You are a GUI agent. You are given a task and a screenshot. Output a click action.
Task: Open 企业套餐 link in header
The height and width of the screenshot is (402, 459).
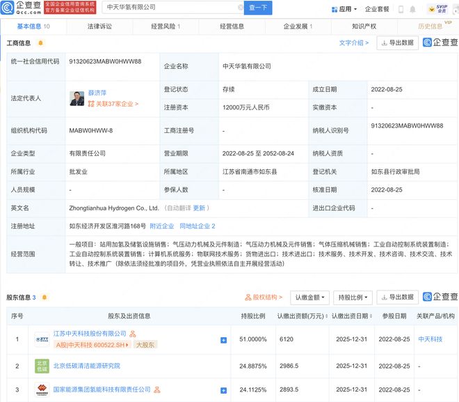coord(377,9)
